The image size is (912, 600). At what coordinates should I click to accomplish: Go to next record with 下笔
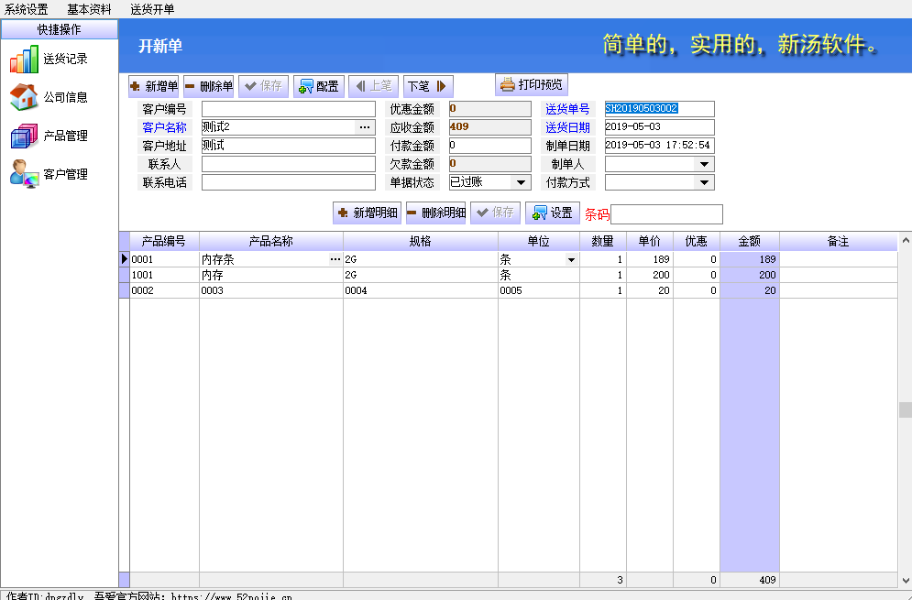428,86
